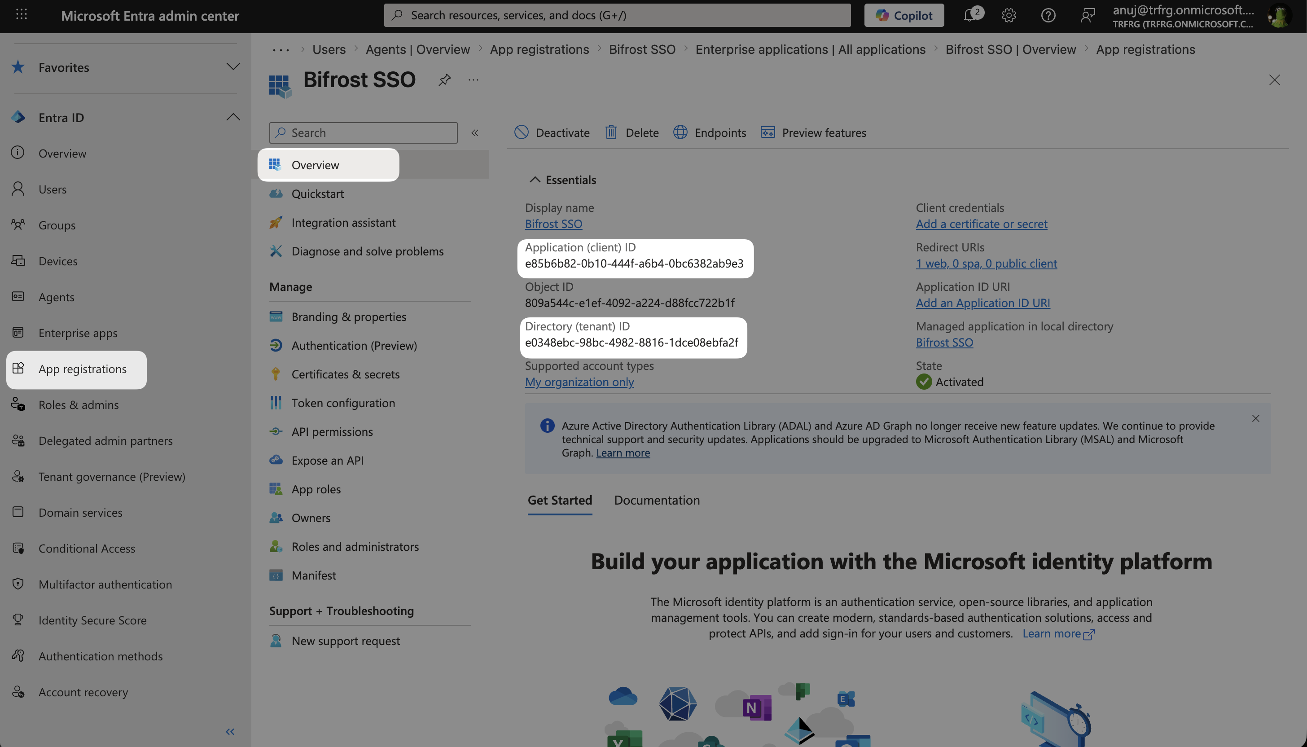
Task: Collapse the Entra ID section chevron
Action: pyautogui.click(x=233, y=117)
